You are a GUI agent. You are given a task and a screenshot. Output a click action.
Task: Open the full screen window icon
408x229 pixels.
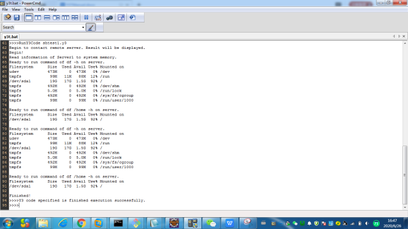coord(121,18)
